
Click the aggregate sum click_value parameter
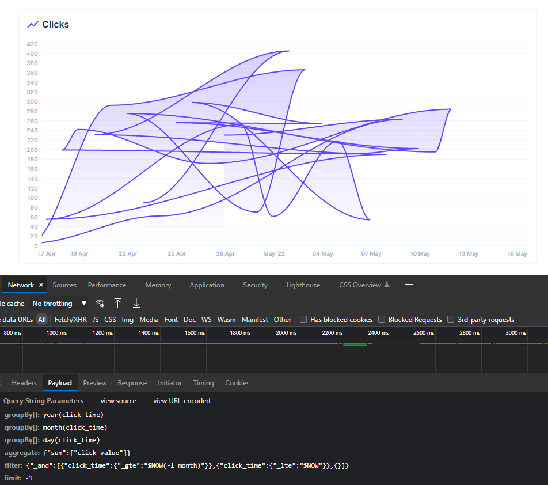pos(87,453)
